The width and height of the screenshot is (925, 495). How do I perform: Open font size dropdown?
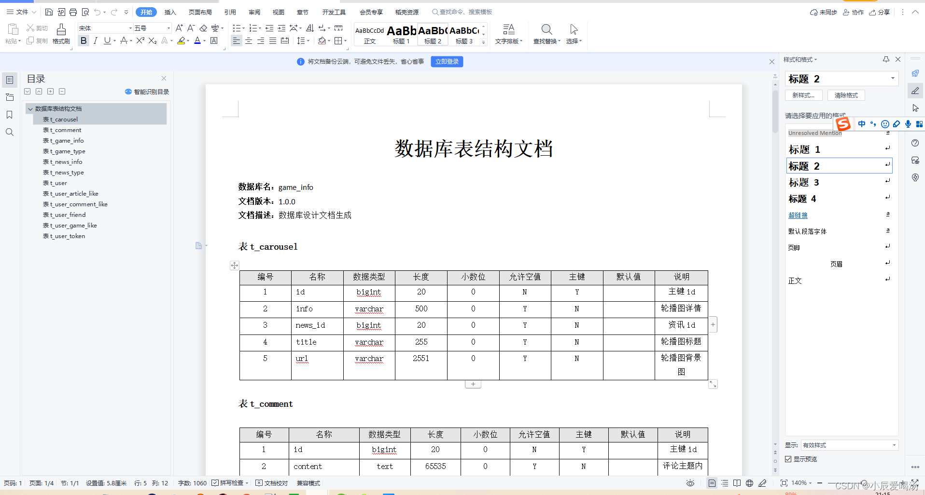click(168, 28)
